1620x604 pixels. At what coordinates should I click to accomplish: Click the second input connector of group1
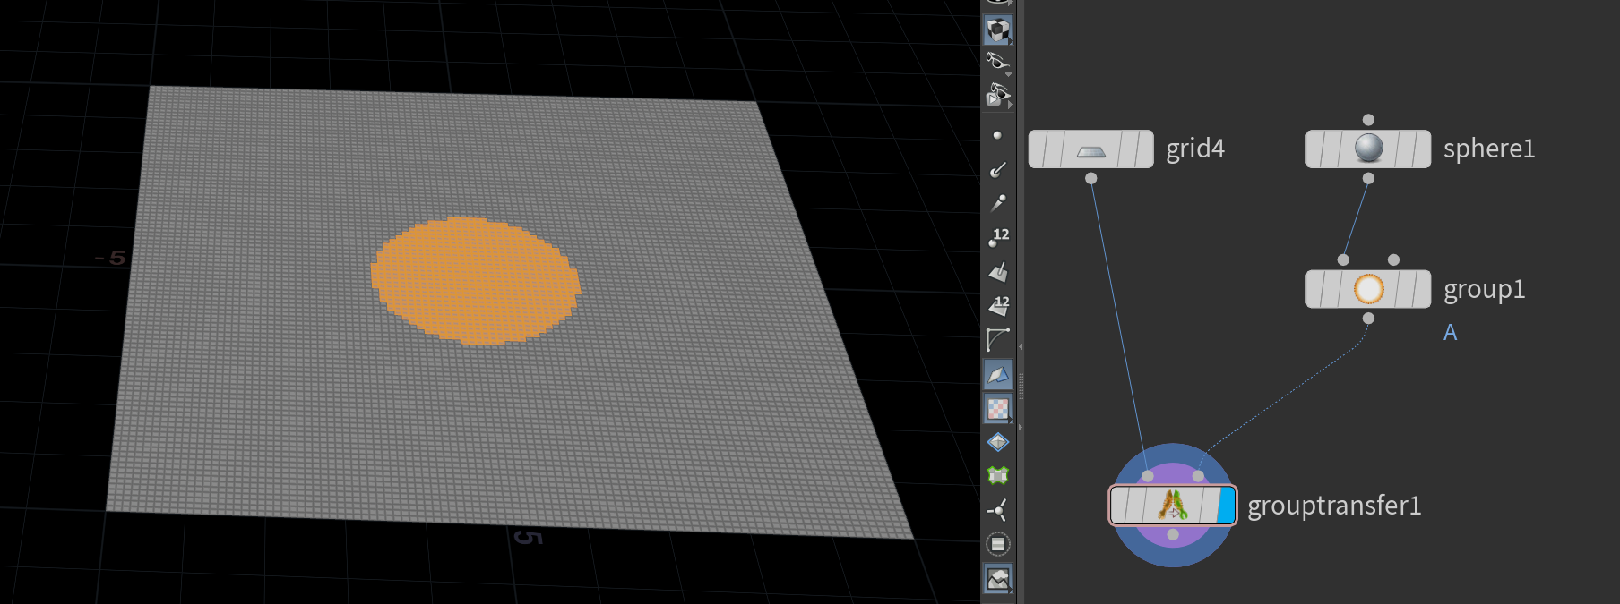point(1393,259)
